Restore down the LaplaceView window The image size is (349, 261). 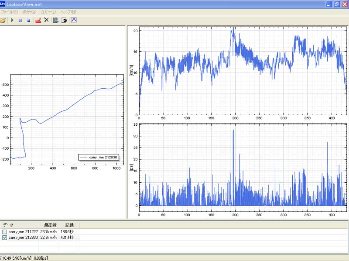point(337,4)
